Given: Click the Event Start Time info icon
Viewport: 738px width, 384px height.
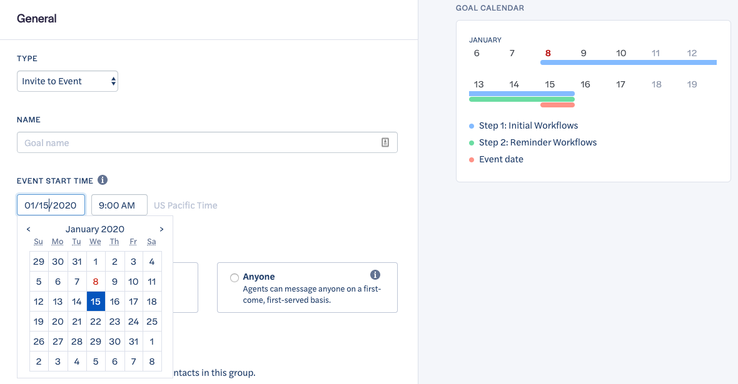Looking at the screenshot, I should pyautogui.click(x=103, y=180).
